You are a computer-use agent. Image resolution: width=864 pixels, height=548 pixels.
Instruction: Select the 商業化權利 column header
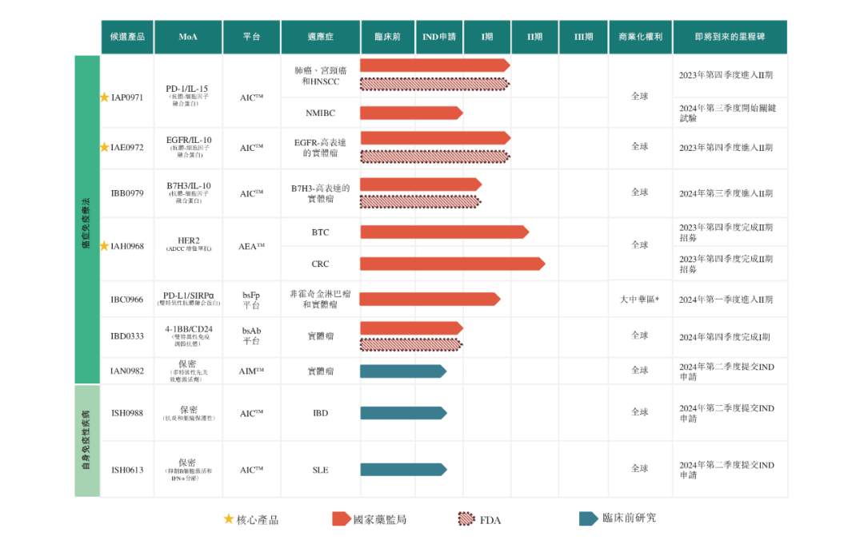pyautogui.click(x=639, y=37)
